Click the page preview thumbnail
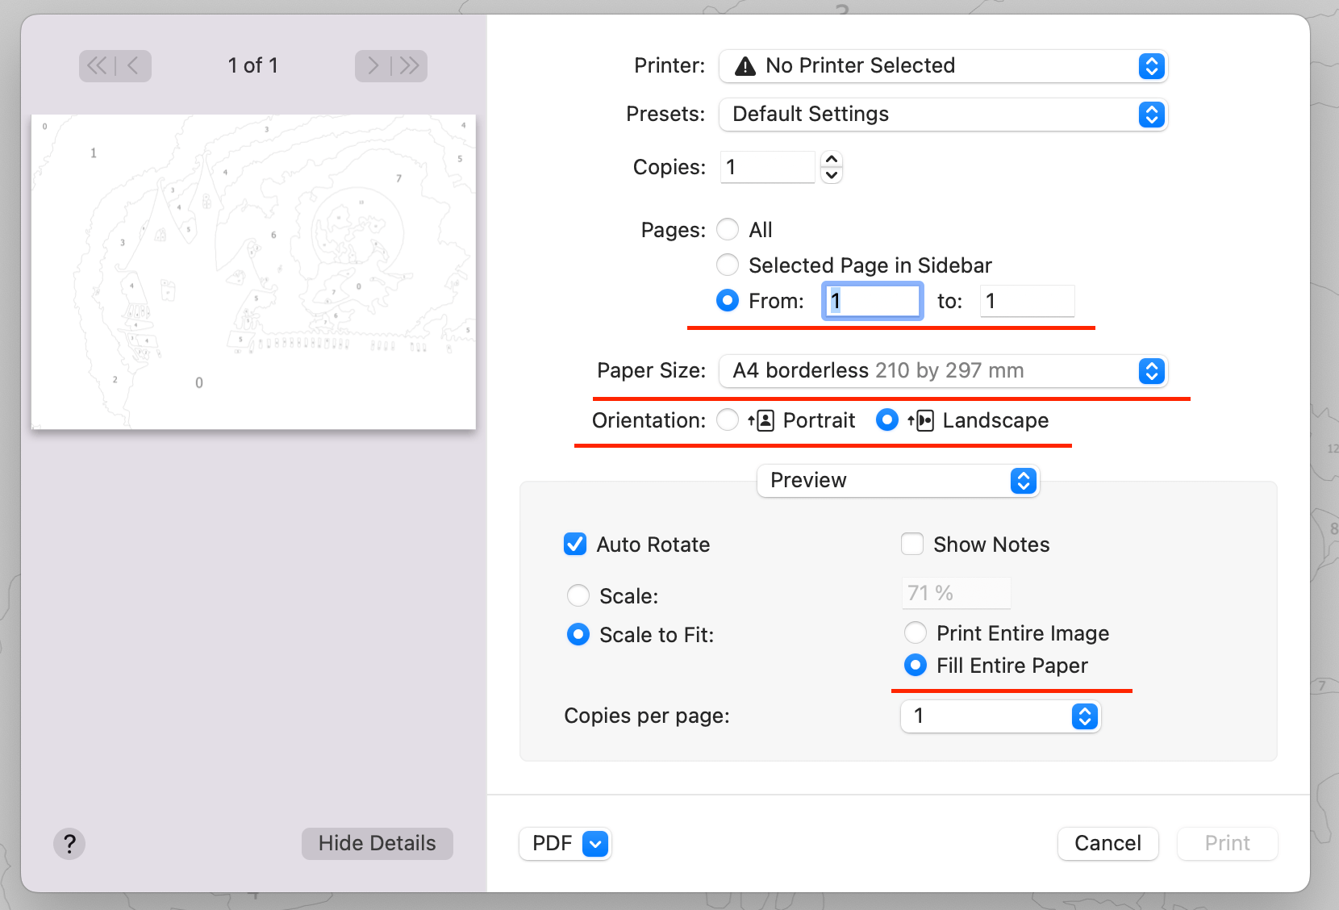This screenshot has width=1339, height=910. pyautogui.click(x=253, y=270)
